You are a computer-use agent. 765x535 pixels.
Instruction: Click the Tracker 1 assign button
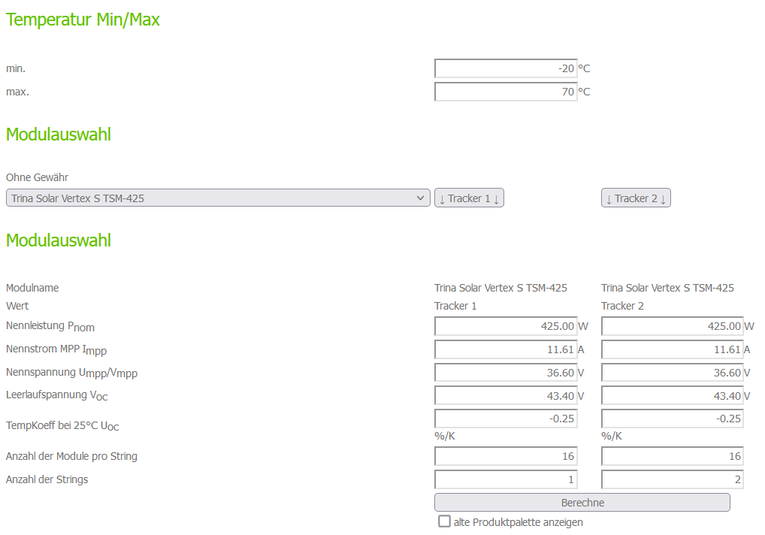[469, 198]
